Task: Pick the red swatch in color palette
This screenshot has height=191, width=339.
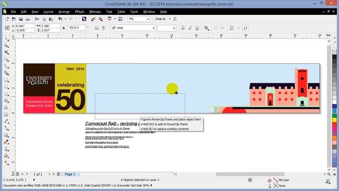Action: pos(334,124)
